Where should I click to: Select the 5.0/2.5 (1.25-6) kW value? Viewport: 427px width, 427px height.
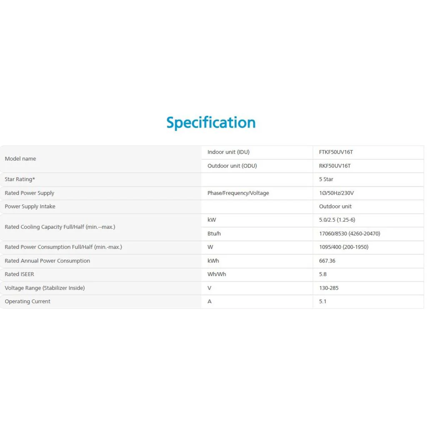pyautogui.click(x=337, y=220)
